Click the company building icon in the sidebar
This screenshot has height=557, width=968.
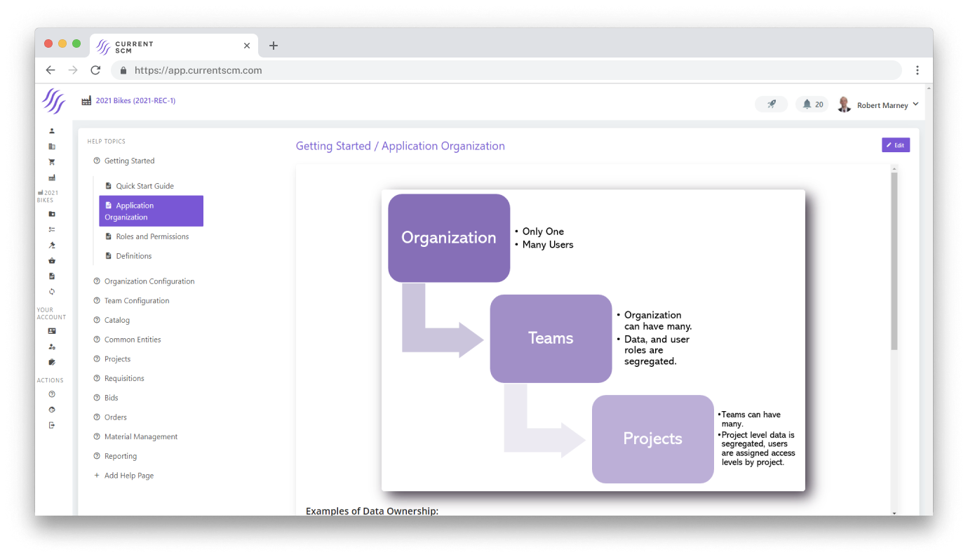52,146
